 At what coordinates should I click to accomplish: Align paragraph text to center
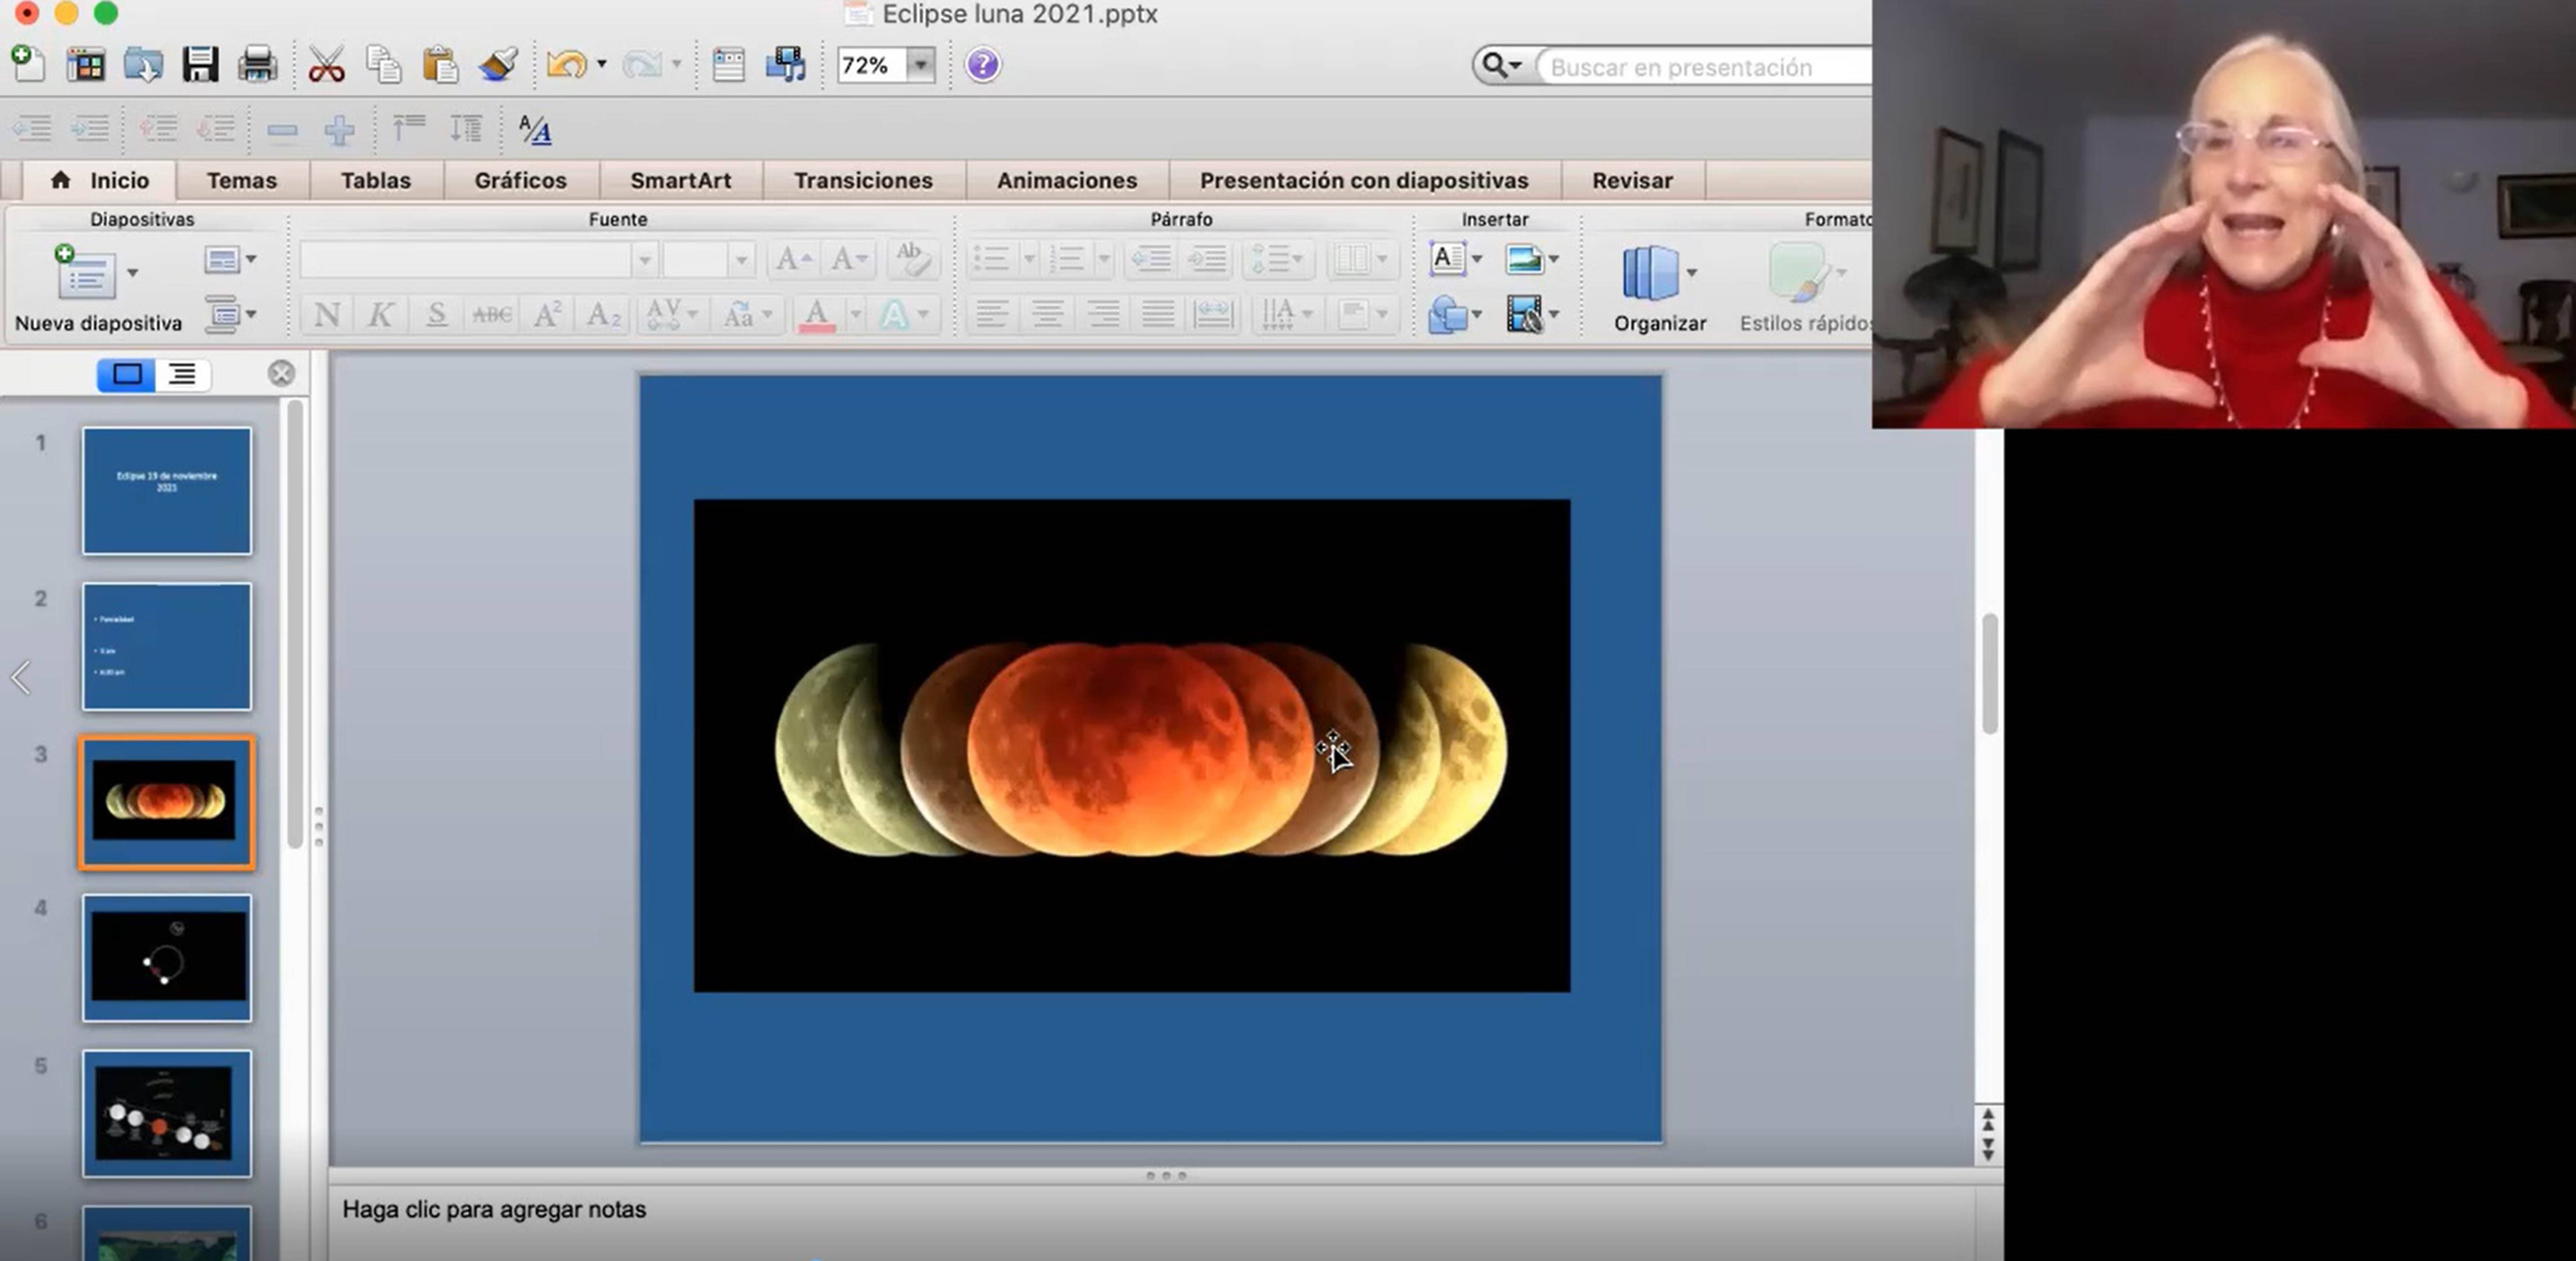[x=1047, y=315]
